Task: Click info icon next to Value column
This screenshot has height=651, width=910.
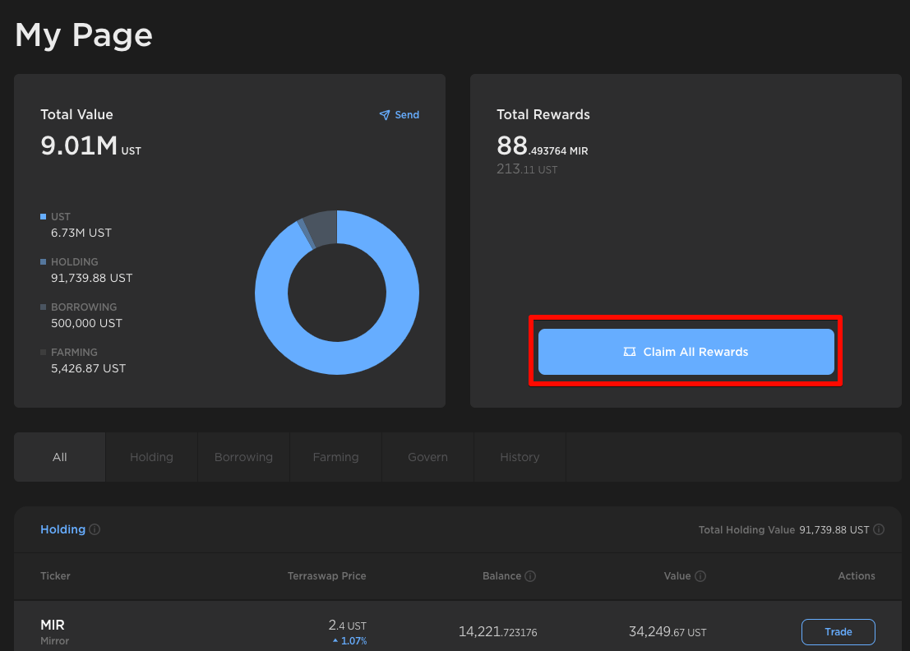Action: [x=700, y=576]
